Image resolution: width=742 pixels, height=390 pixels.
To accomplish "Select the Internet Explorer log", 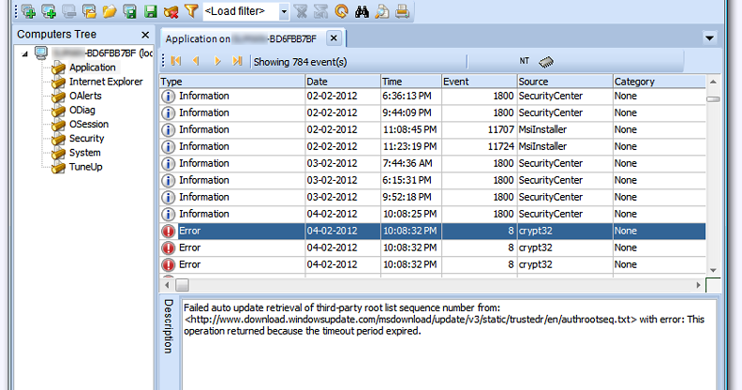I will 106,82.
